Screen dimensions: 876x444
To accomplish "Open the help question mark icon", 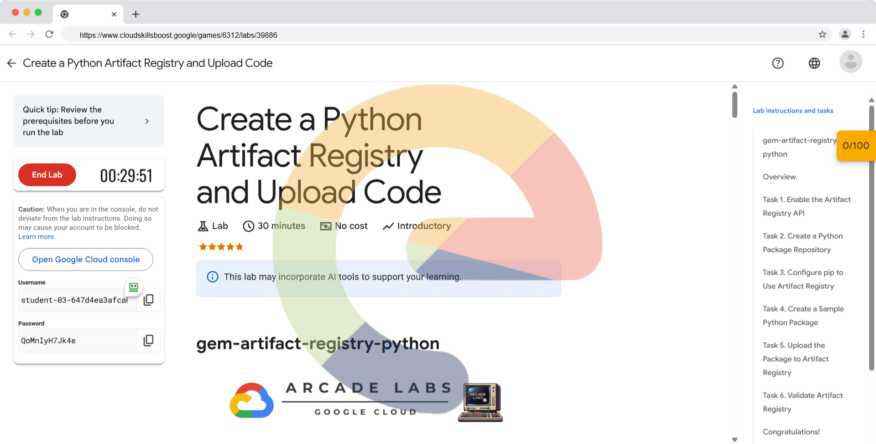I will 777,63.
